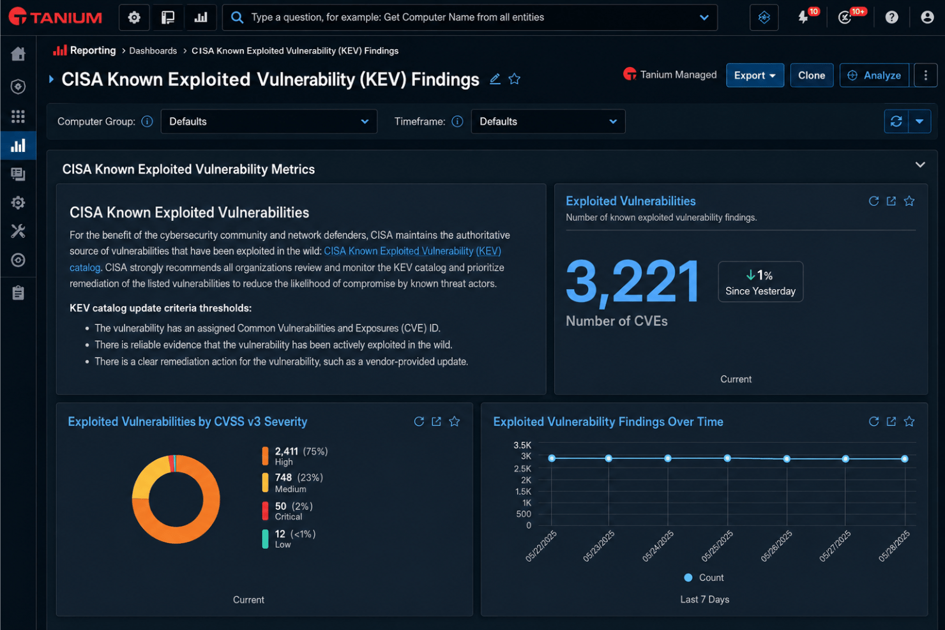Clone this dashboard
Image resolution: width=945 pixels, height=630 pixels.
812,75
